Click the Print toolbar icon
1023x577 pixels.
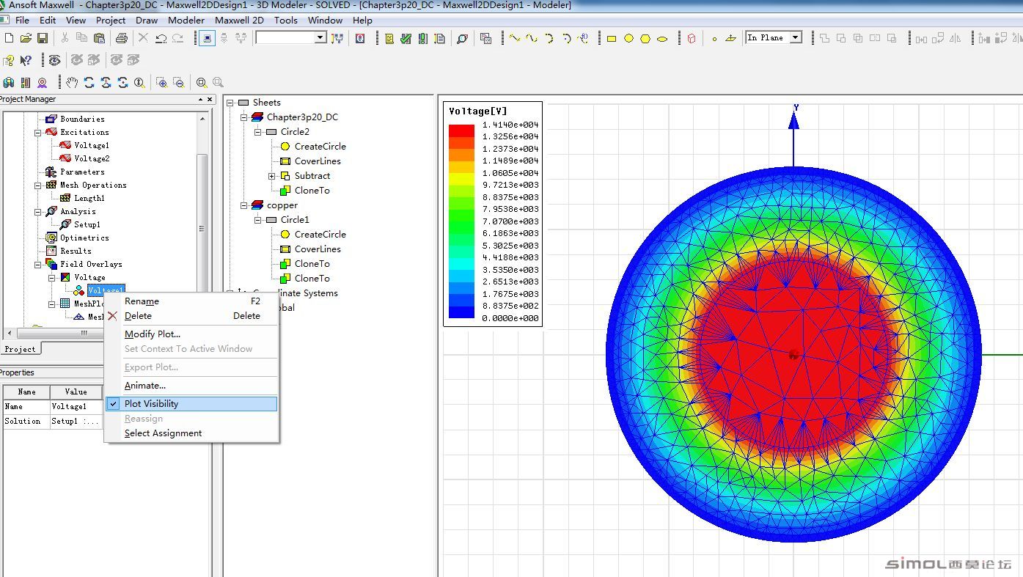(x=122, y=38)
